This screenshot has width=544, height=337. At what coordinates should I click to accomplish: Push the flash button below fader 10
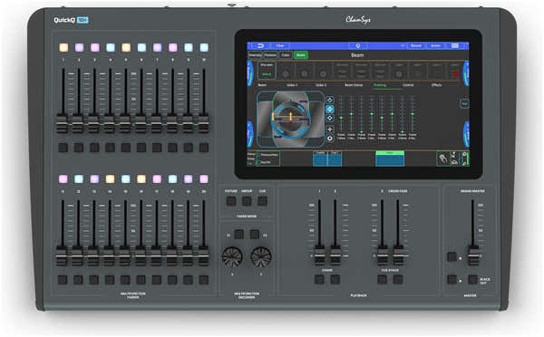(x=204, y=148)
